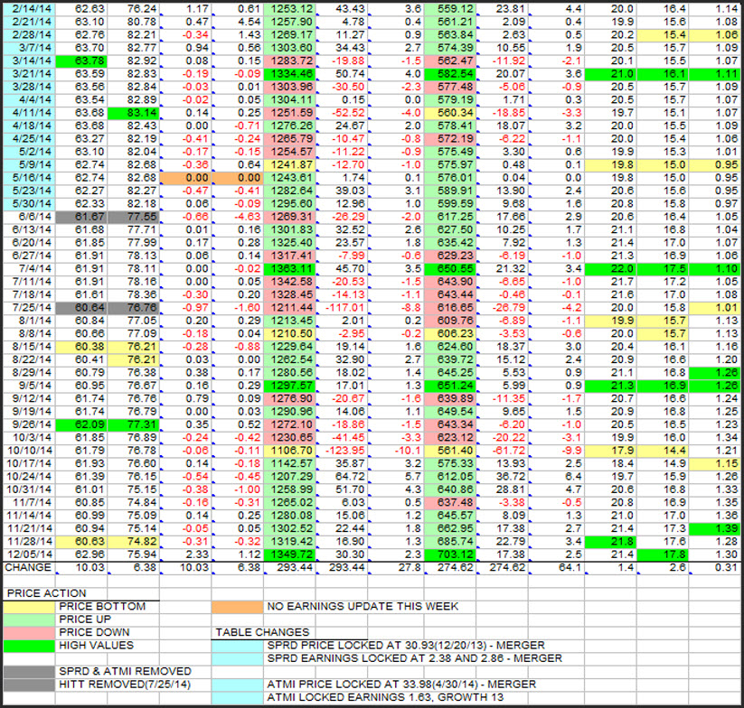
Task: Click the pink 1106.70 cell
Action: tap(291, 450)
